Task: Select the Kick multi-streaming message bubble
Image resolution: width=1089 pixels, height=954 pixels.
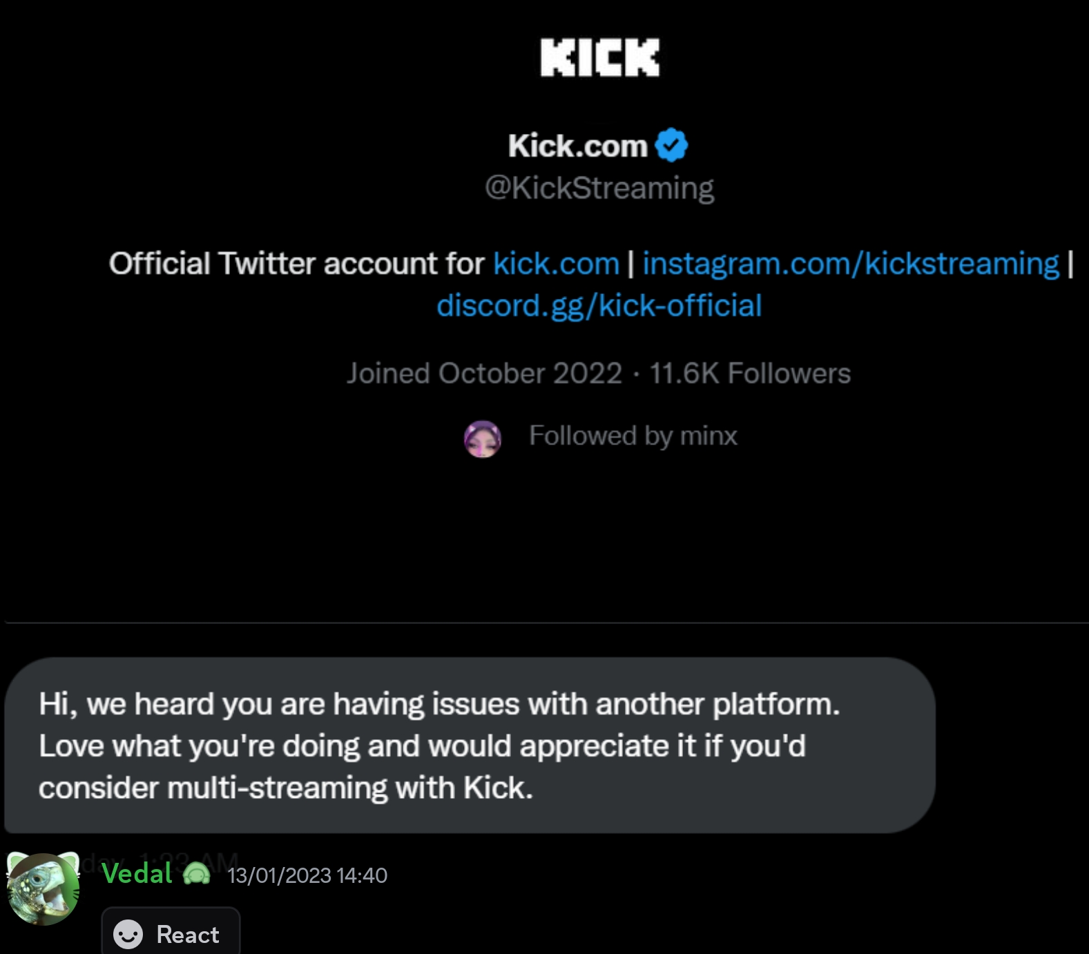Action: [x=470, y=746]
